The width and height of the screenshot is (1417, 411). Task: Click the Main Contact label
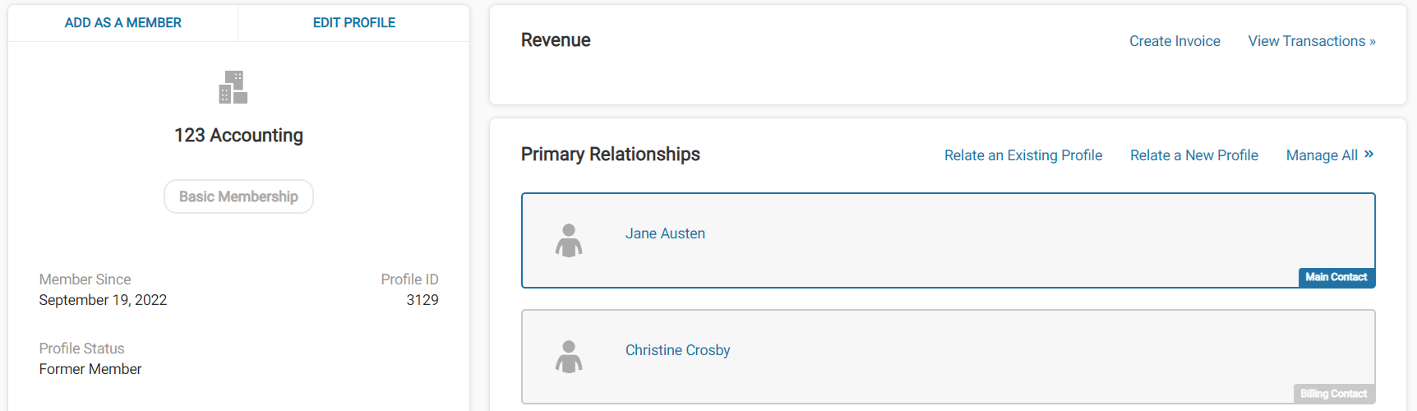(x=1336, y=277)
